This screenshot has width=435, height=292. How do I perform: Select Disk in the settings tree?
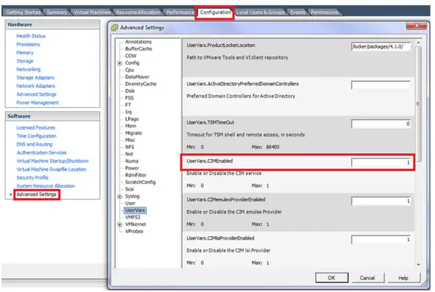click(130, 91)
